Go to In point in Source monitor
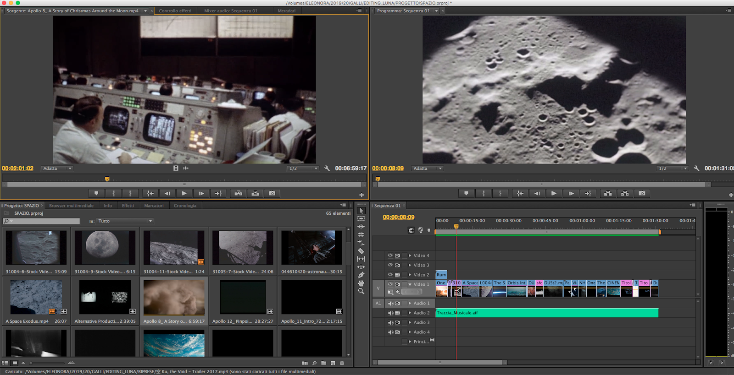Viewport: 734px width, 375px height. tap(150, 193)
